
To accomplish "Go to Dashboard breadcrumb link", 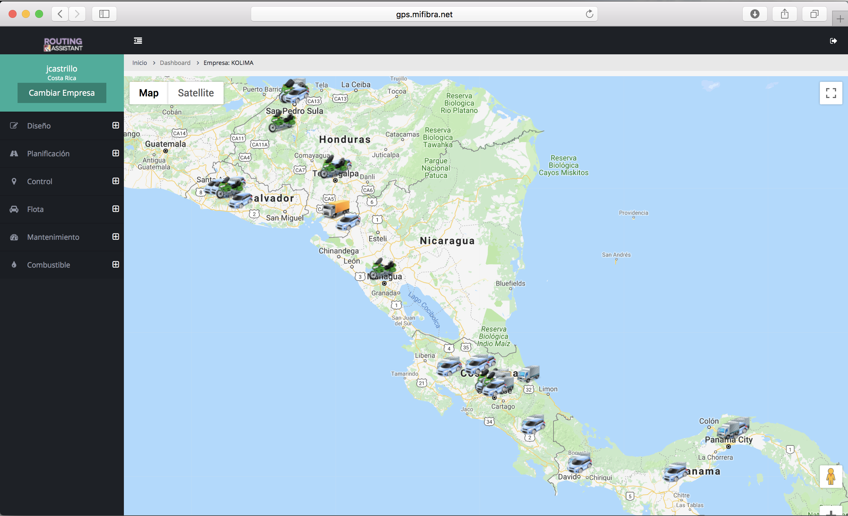I will pyautogui.click(x=175, y=63).
